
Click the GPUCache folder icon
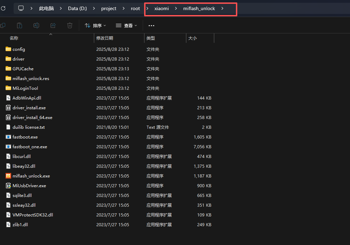point(8,69)
